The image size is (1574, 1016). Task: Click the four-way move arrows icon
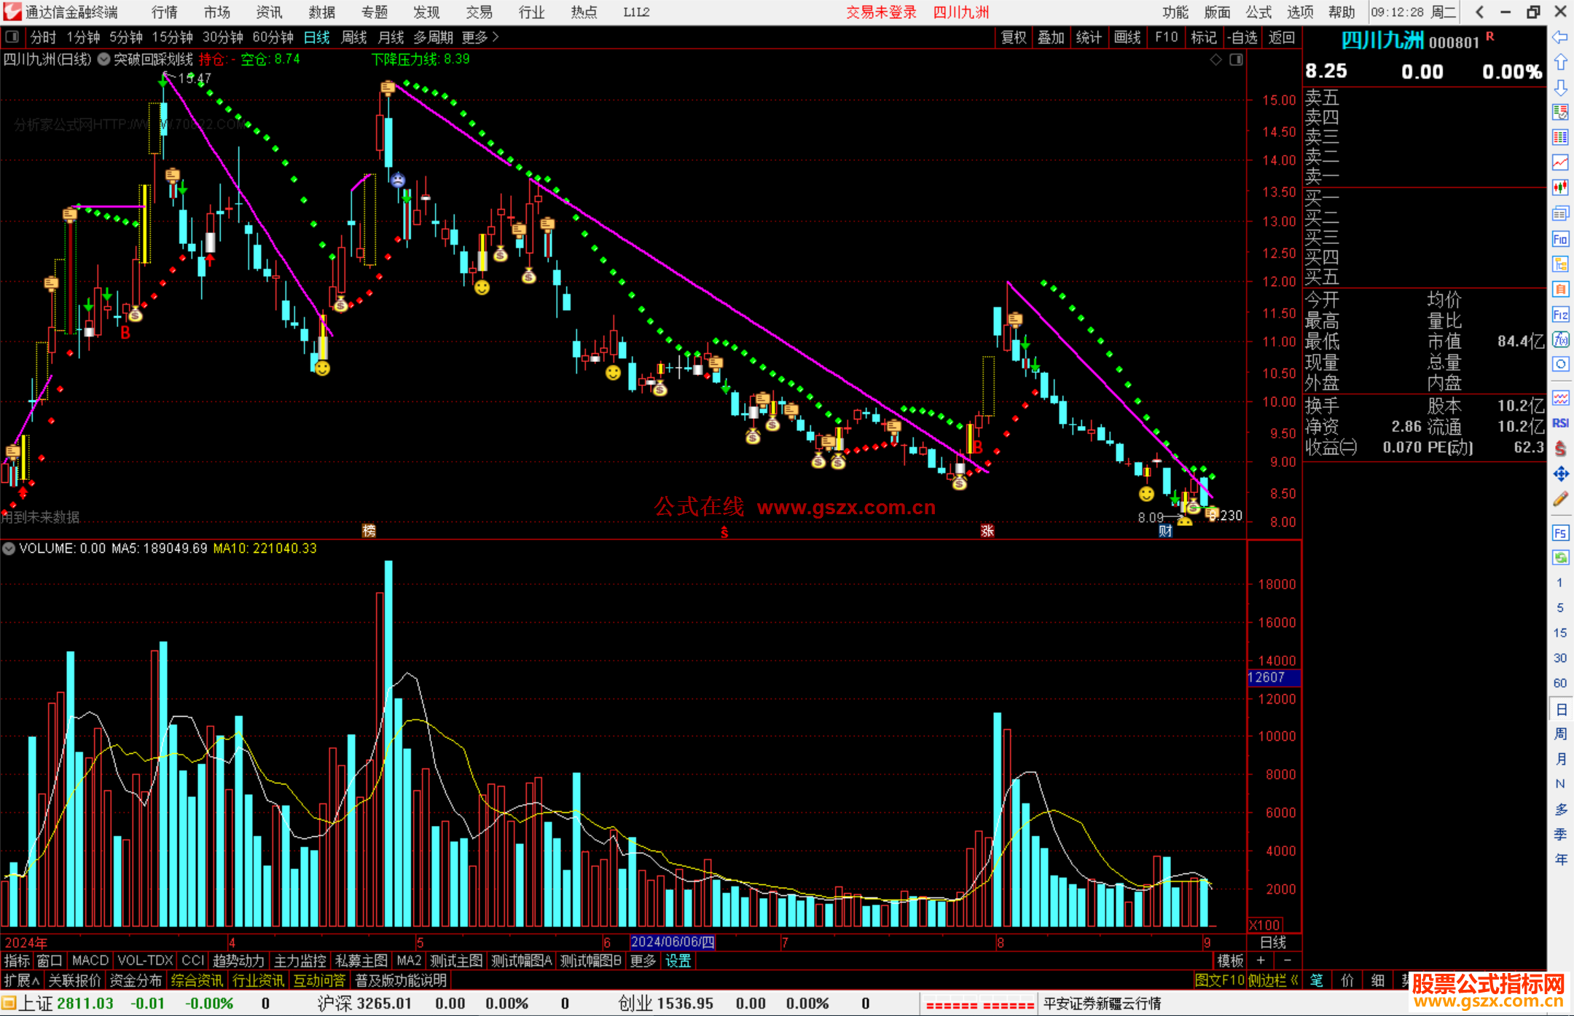tap(1560, 474)
